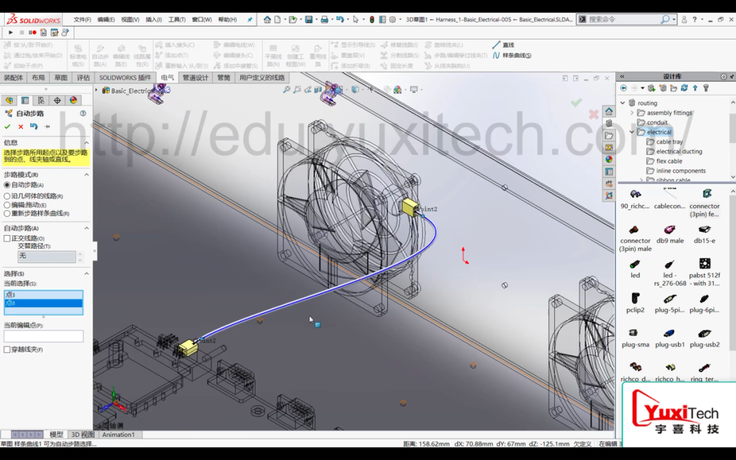The height and width of the screenshot is (460, 736).
Task: Select 点8 in current selection list
Action: [x=43, y=303]
